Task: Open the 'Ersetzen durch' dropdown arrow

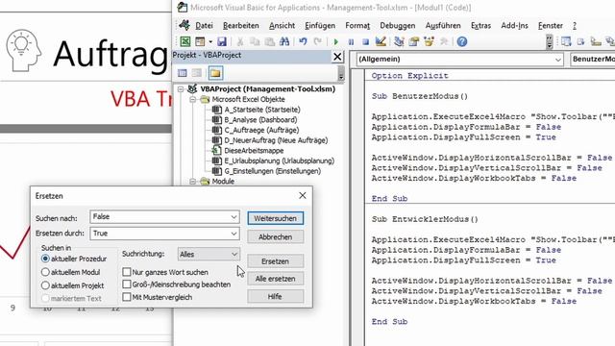Action: point(234,234)
